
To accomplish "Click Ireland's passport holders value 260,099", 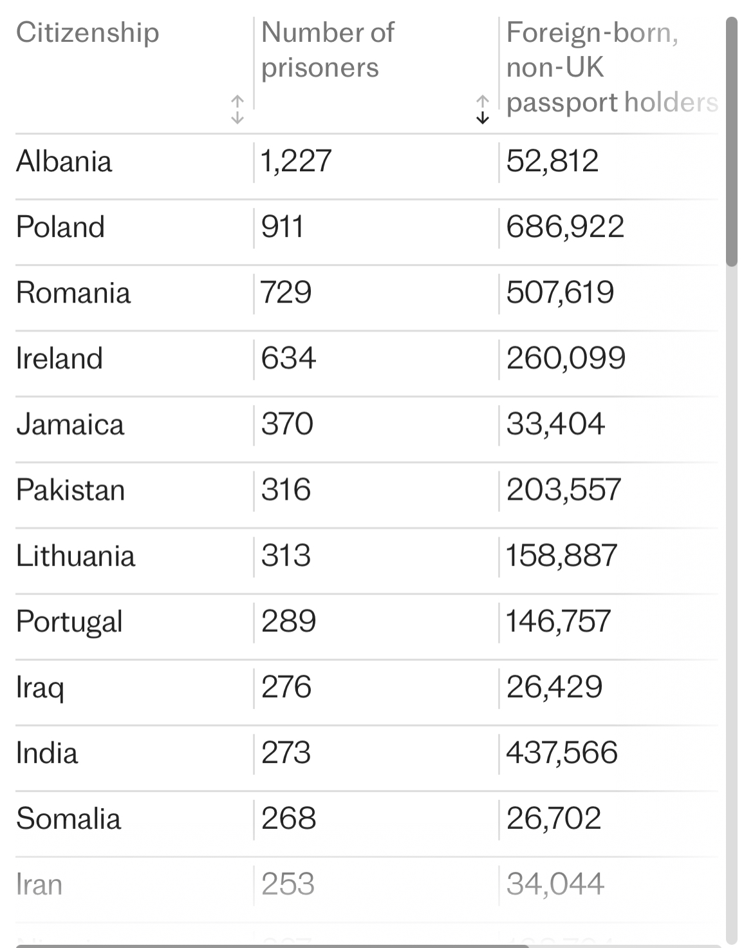I will [x=566, y=359].
